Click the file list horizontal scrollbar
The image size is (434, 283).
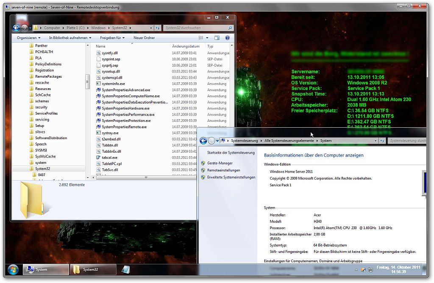(x=146, y=178)
